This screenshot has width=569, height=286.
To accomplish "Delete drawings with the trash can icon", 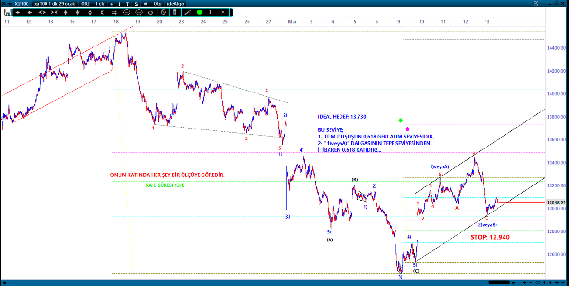I will coord(174,12).
